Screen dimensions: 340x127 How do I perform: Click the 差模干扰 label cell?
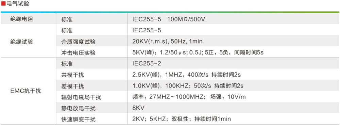tap(92, 86)
